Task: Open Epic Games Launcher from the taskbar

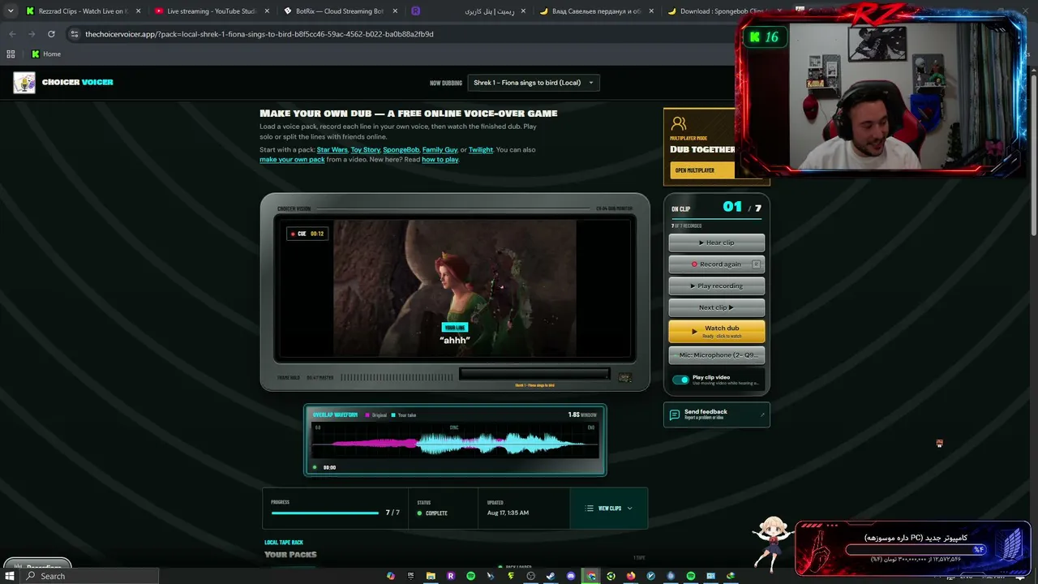Action: (410, 576)
